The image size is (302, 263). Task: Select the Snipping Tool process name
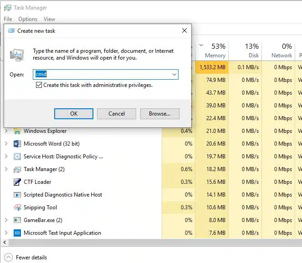40,207
